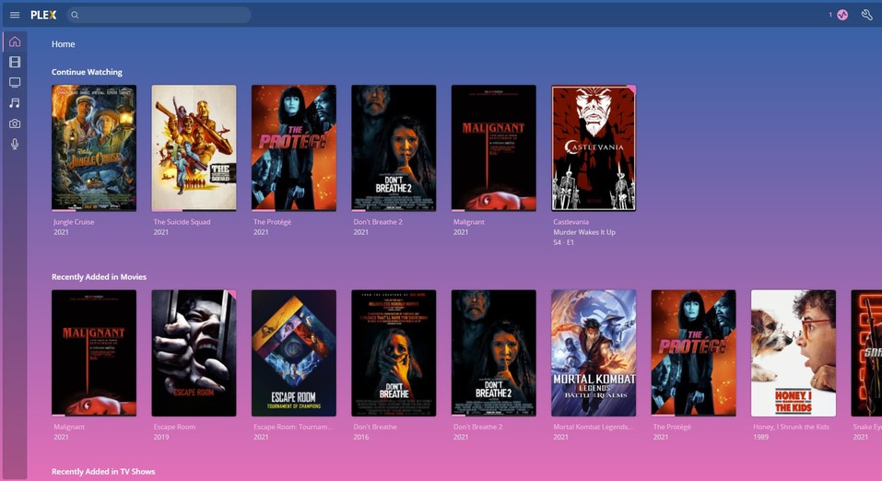The image size is (882, 481).
Task: Open Podcasts microphone sidebar icon
Action: (x=15, y=144)
